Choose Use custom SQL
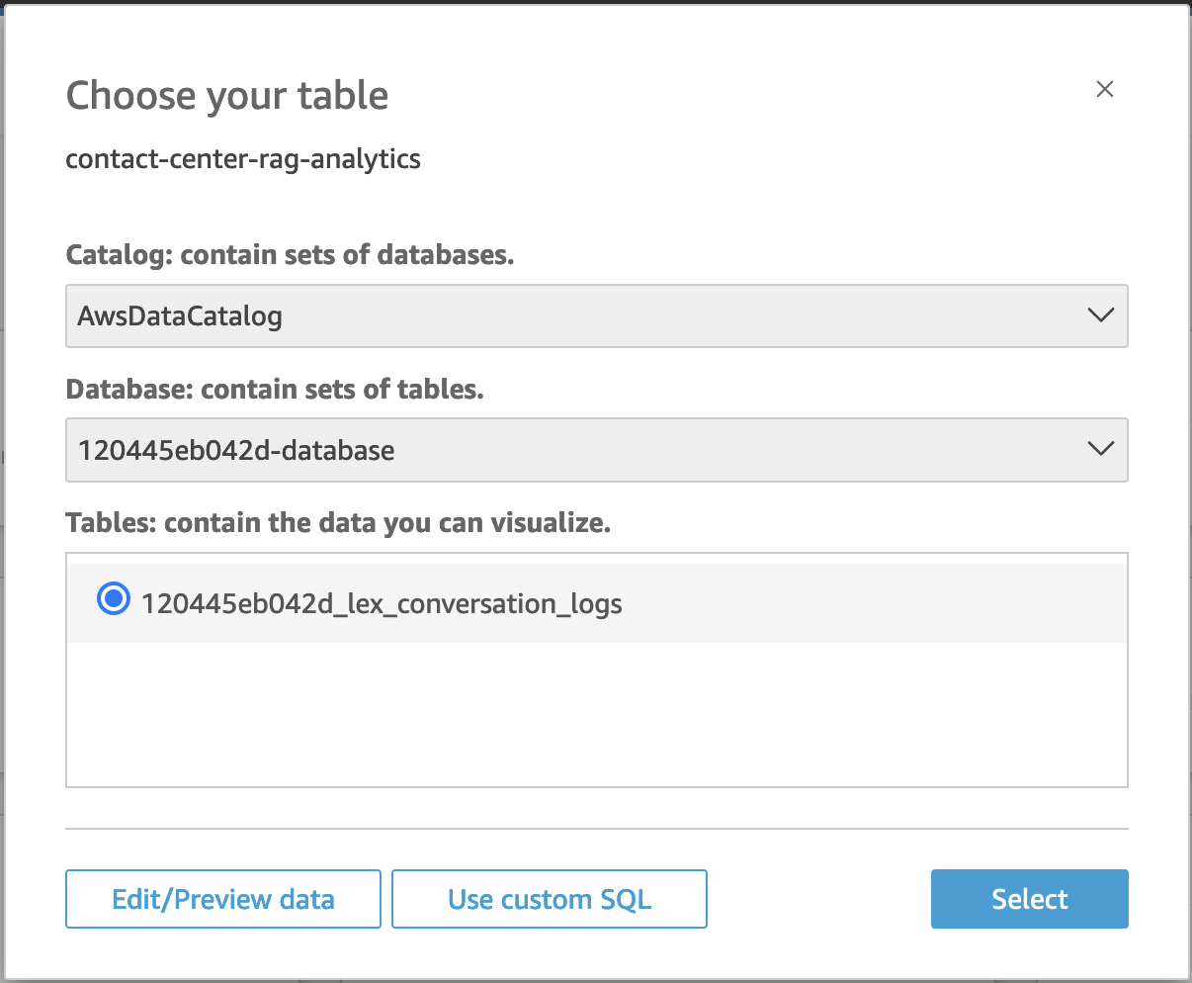1192x983 pixels. click(x=550, y=899)
